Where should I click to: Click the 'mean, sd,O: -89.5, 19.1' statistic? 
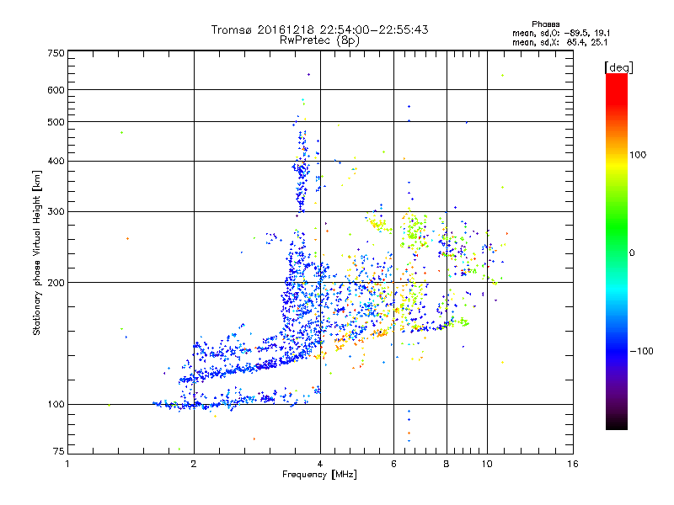561,33
